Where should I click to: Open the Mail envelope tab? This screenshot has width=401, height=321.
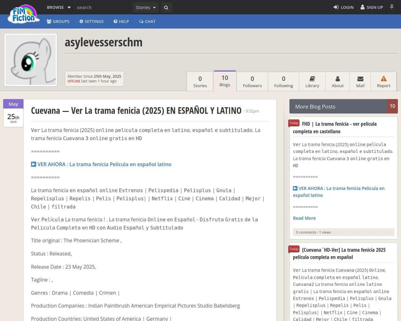(360, 82)
